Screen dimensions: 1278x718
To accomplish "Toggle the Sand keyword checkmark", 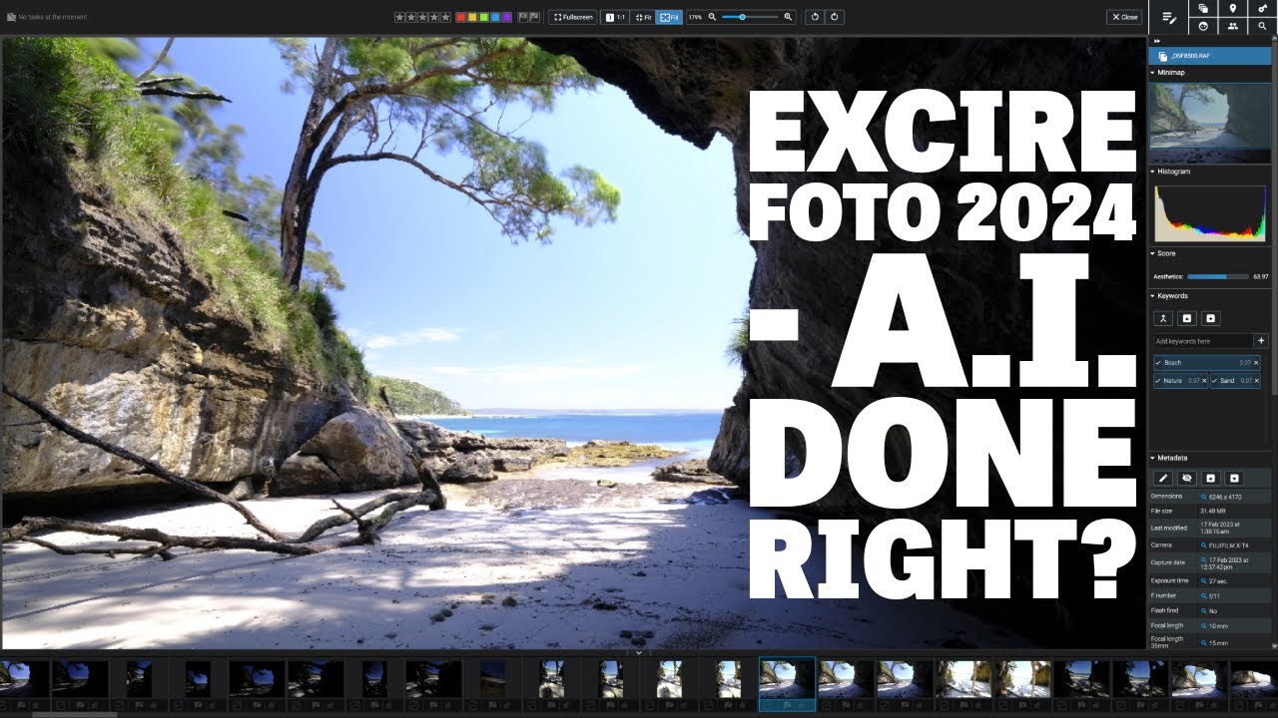I will point(1215,381).
